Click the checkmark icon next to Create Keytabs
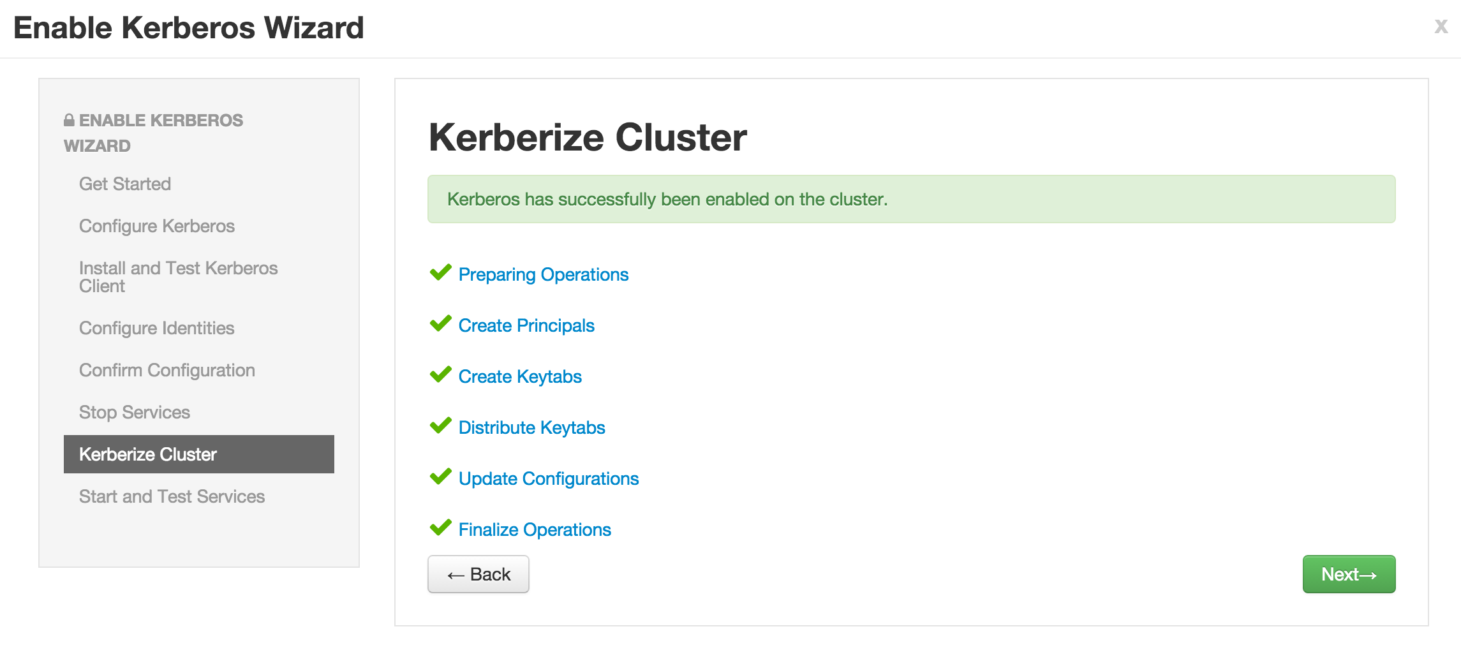 [x=441, y=375]
